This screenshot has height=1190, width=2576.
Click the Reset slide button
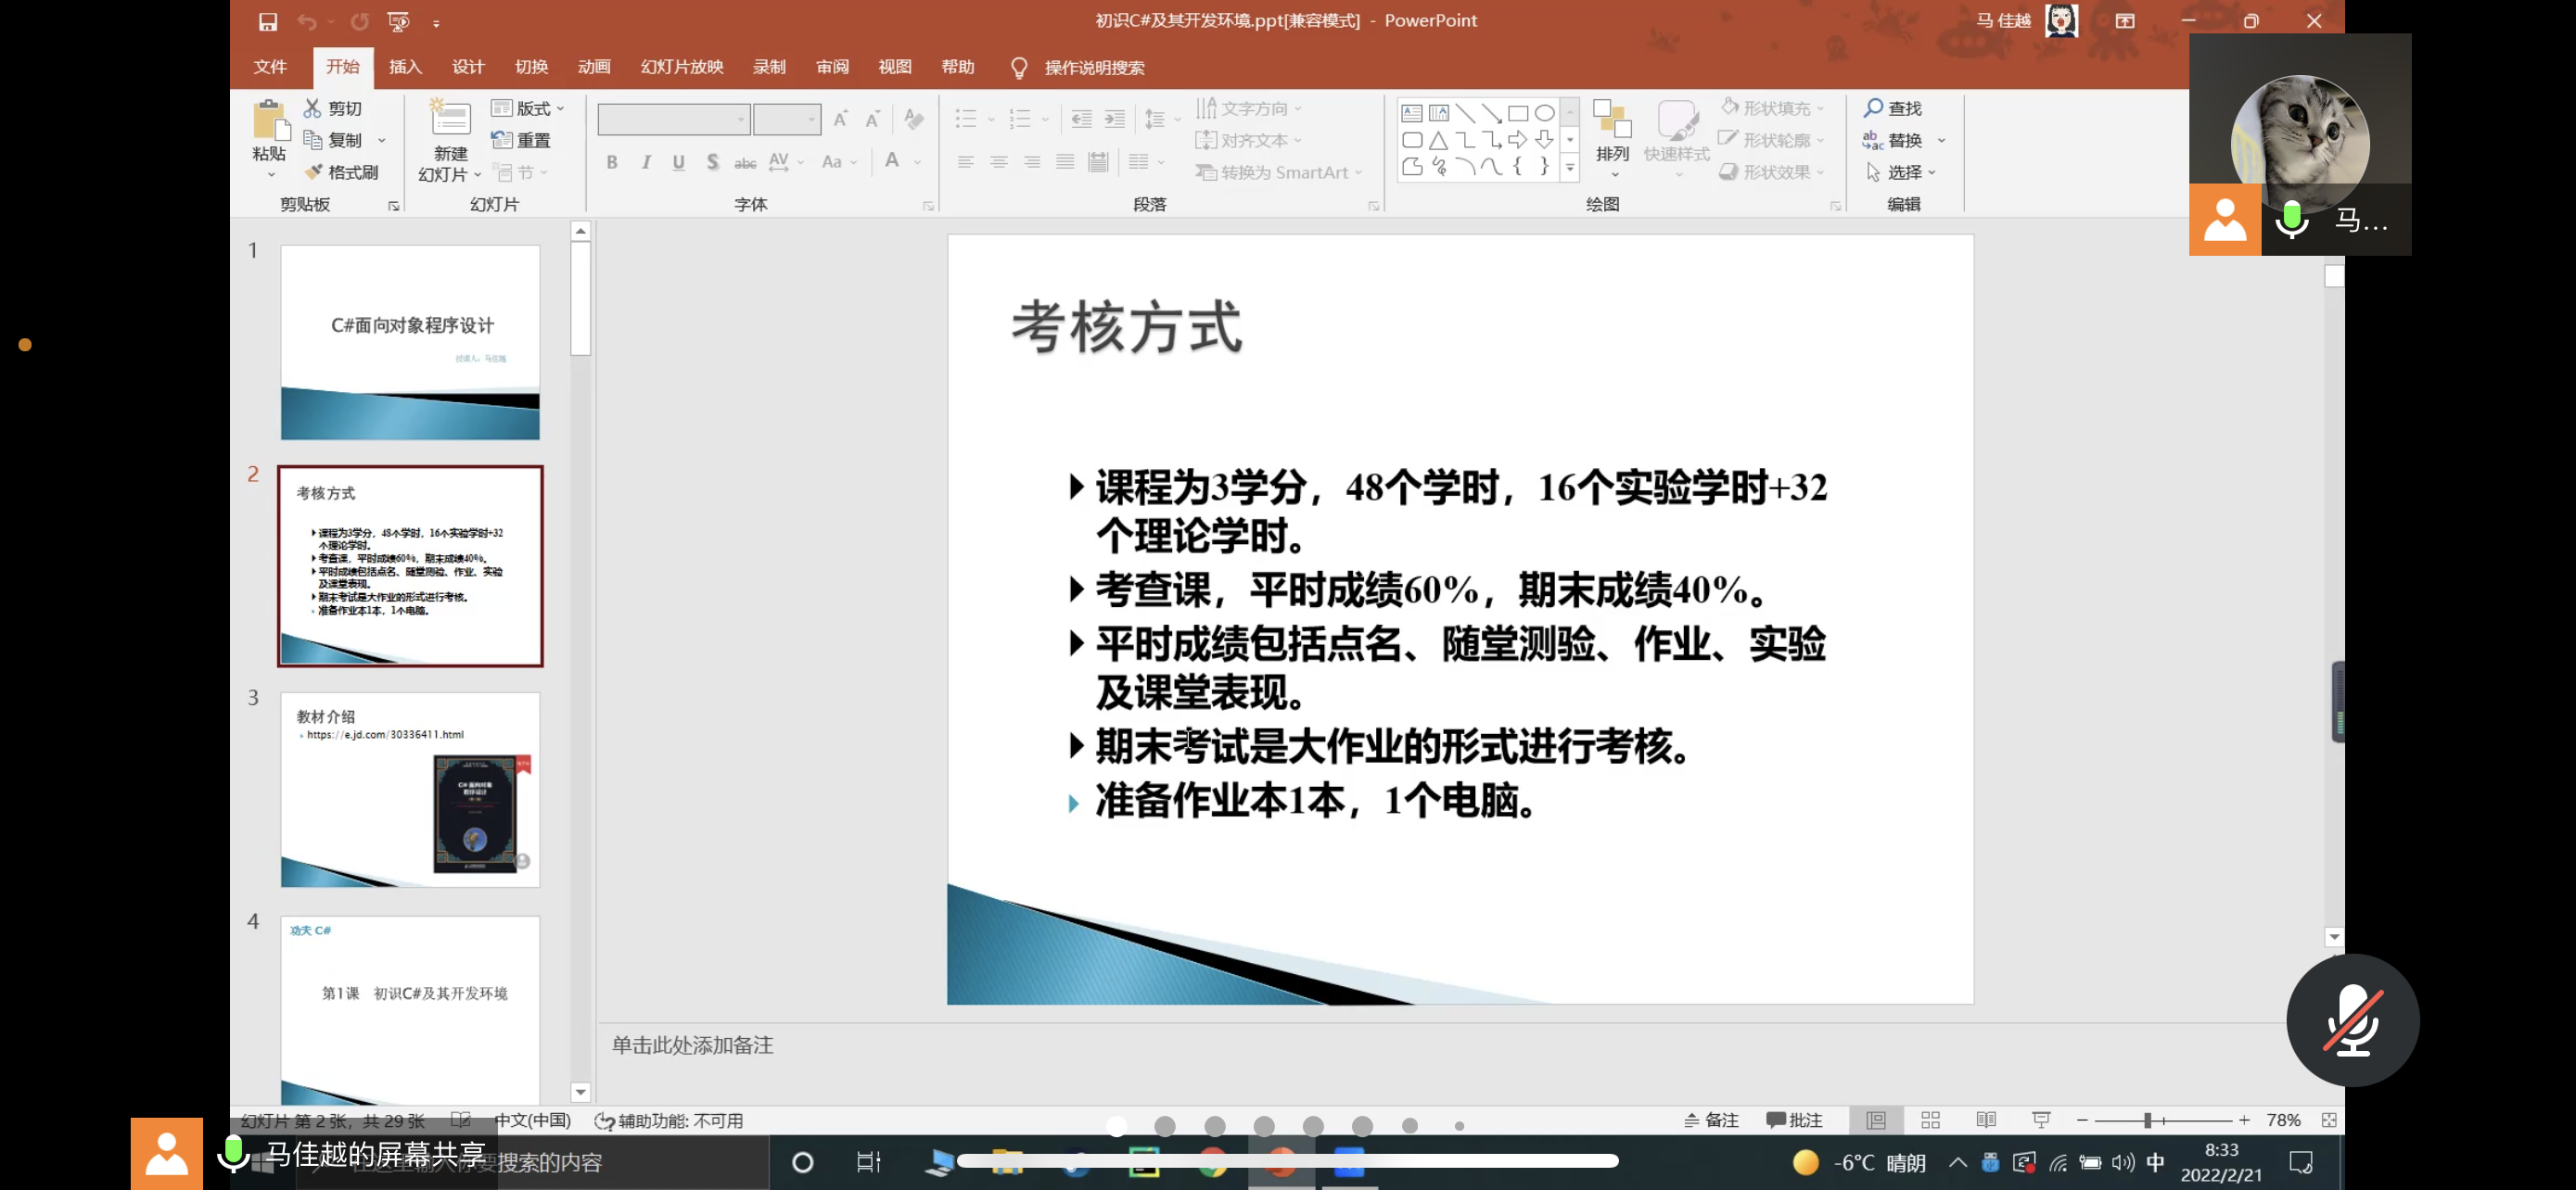coord(522,140)
